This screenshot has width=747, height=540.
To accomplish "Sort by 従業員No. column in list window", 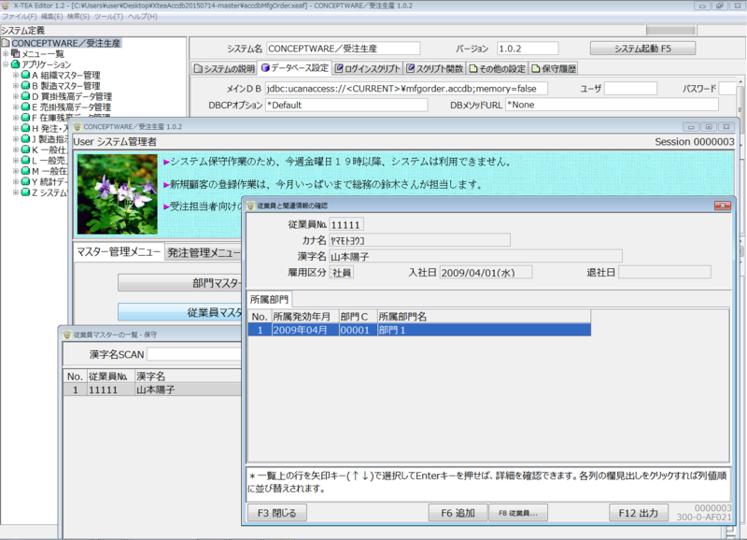I will (x=110, y=377).
